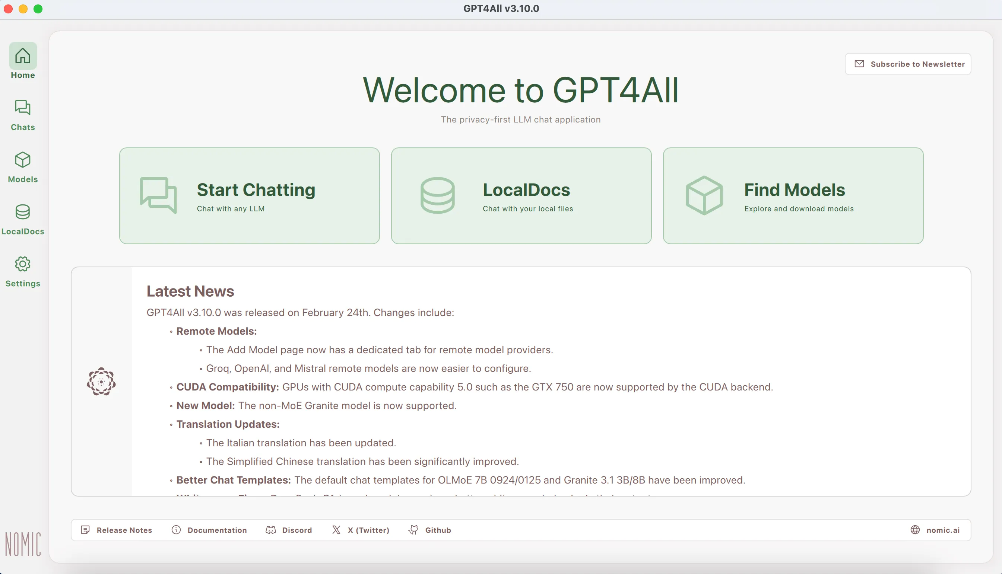Click the X (Twitter) logo icon
This screenshot has width=1002, height=574.
[x=336, y=530]
